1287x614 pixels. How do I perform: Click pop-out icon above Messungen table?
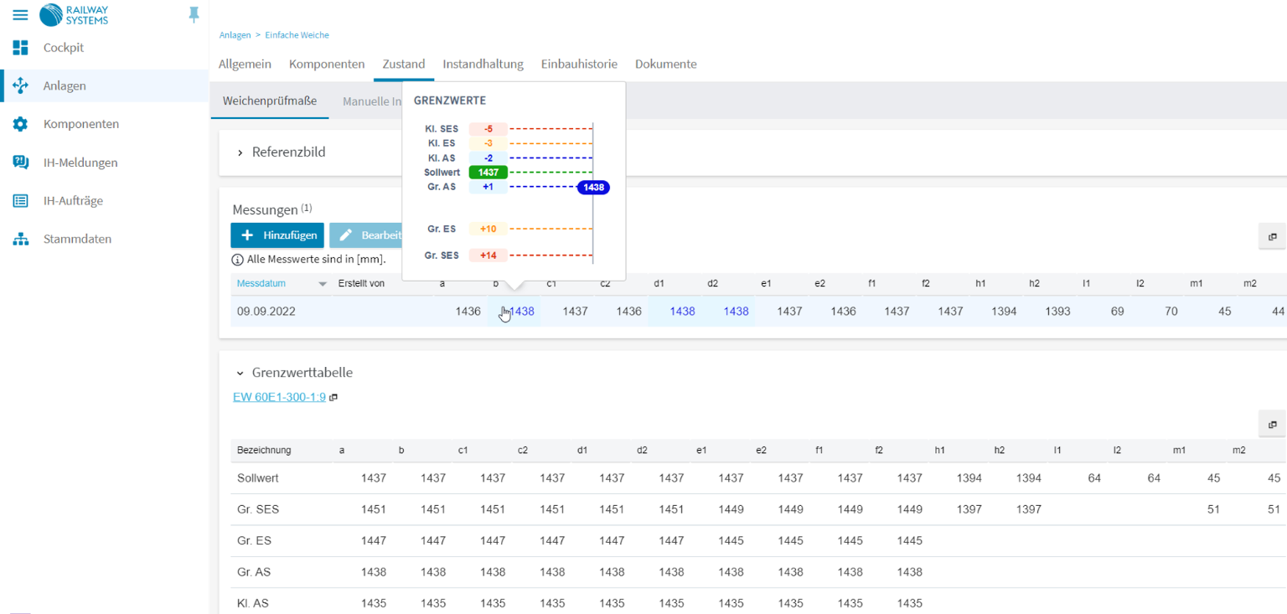(x=1271, y=237)
